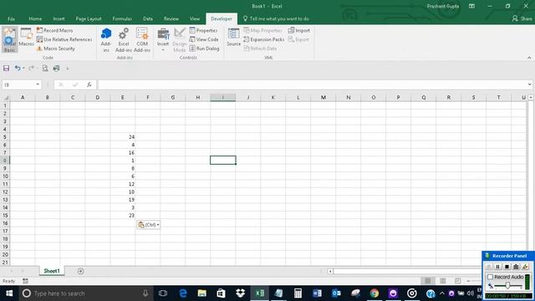535x301 pixels.
Task: Expand the formula bar
Action: point(529,84)
